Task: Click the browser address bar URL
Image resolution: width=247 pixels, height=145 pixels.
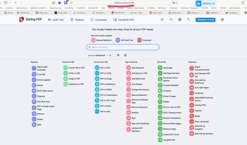Action: [124, 3]
